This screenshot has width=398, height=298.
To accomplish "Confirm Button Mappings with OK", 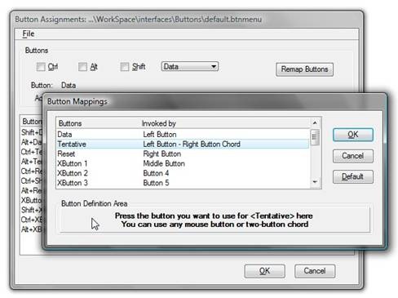I will pos(353,135).
